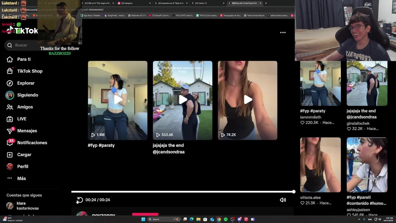The height and width of the screenshot is (223, 396).
Task: Select the Close the Trunk Prank TikTok tab
Action: pos(244,3)
